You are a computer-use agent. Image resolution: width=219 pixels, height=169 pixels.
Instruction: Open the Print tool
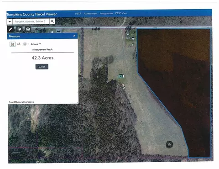click(x=28, y=29)
